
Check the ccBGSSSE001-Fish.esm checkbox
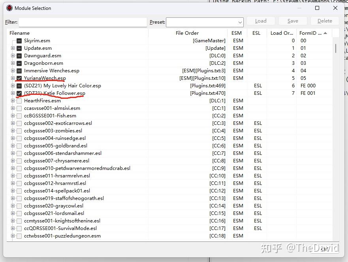[19, 116]
